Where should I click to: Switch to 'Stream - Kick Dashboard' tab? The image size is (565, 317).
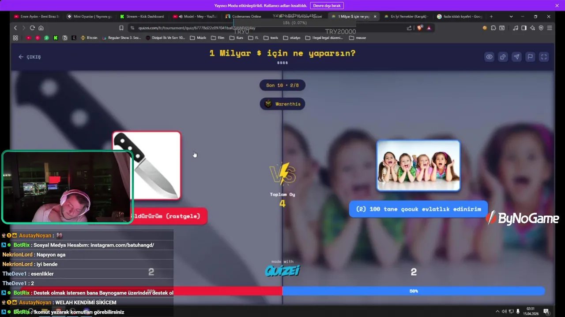tap(142, 16)
